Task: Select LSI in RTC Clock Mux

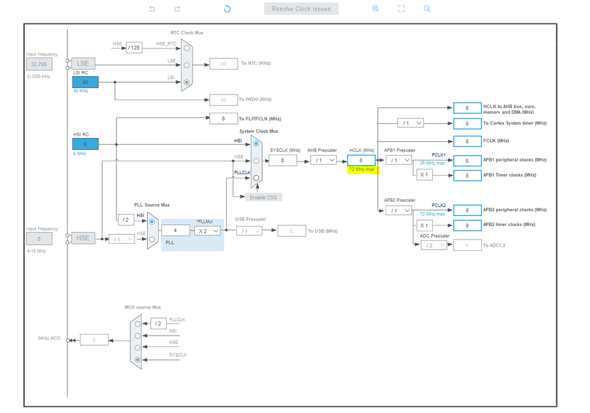Action: (187, 82)
